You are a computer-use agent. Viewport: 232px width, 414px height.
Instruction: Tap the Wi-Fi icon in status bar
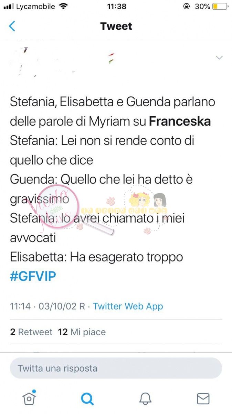tap(63, 6)
